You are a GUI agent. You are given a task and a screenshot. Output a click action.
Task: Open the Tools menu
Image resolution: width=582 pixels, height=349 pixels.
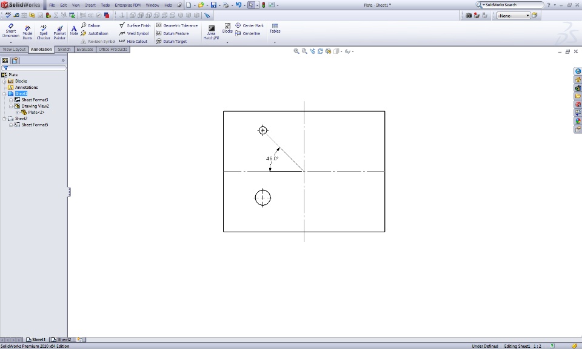(105, 5)
